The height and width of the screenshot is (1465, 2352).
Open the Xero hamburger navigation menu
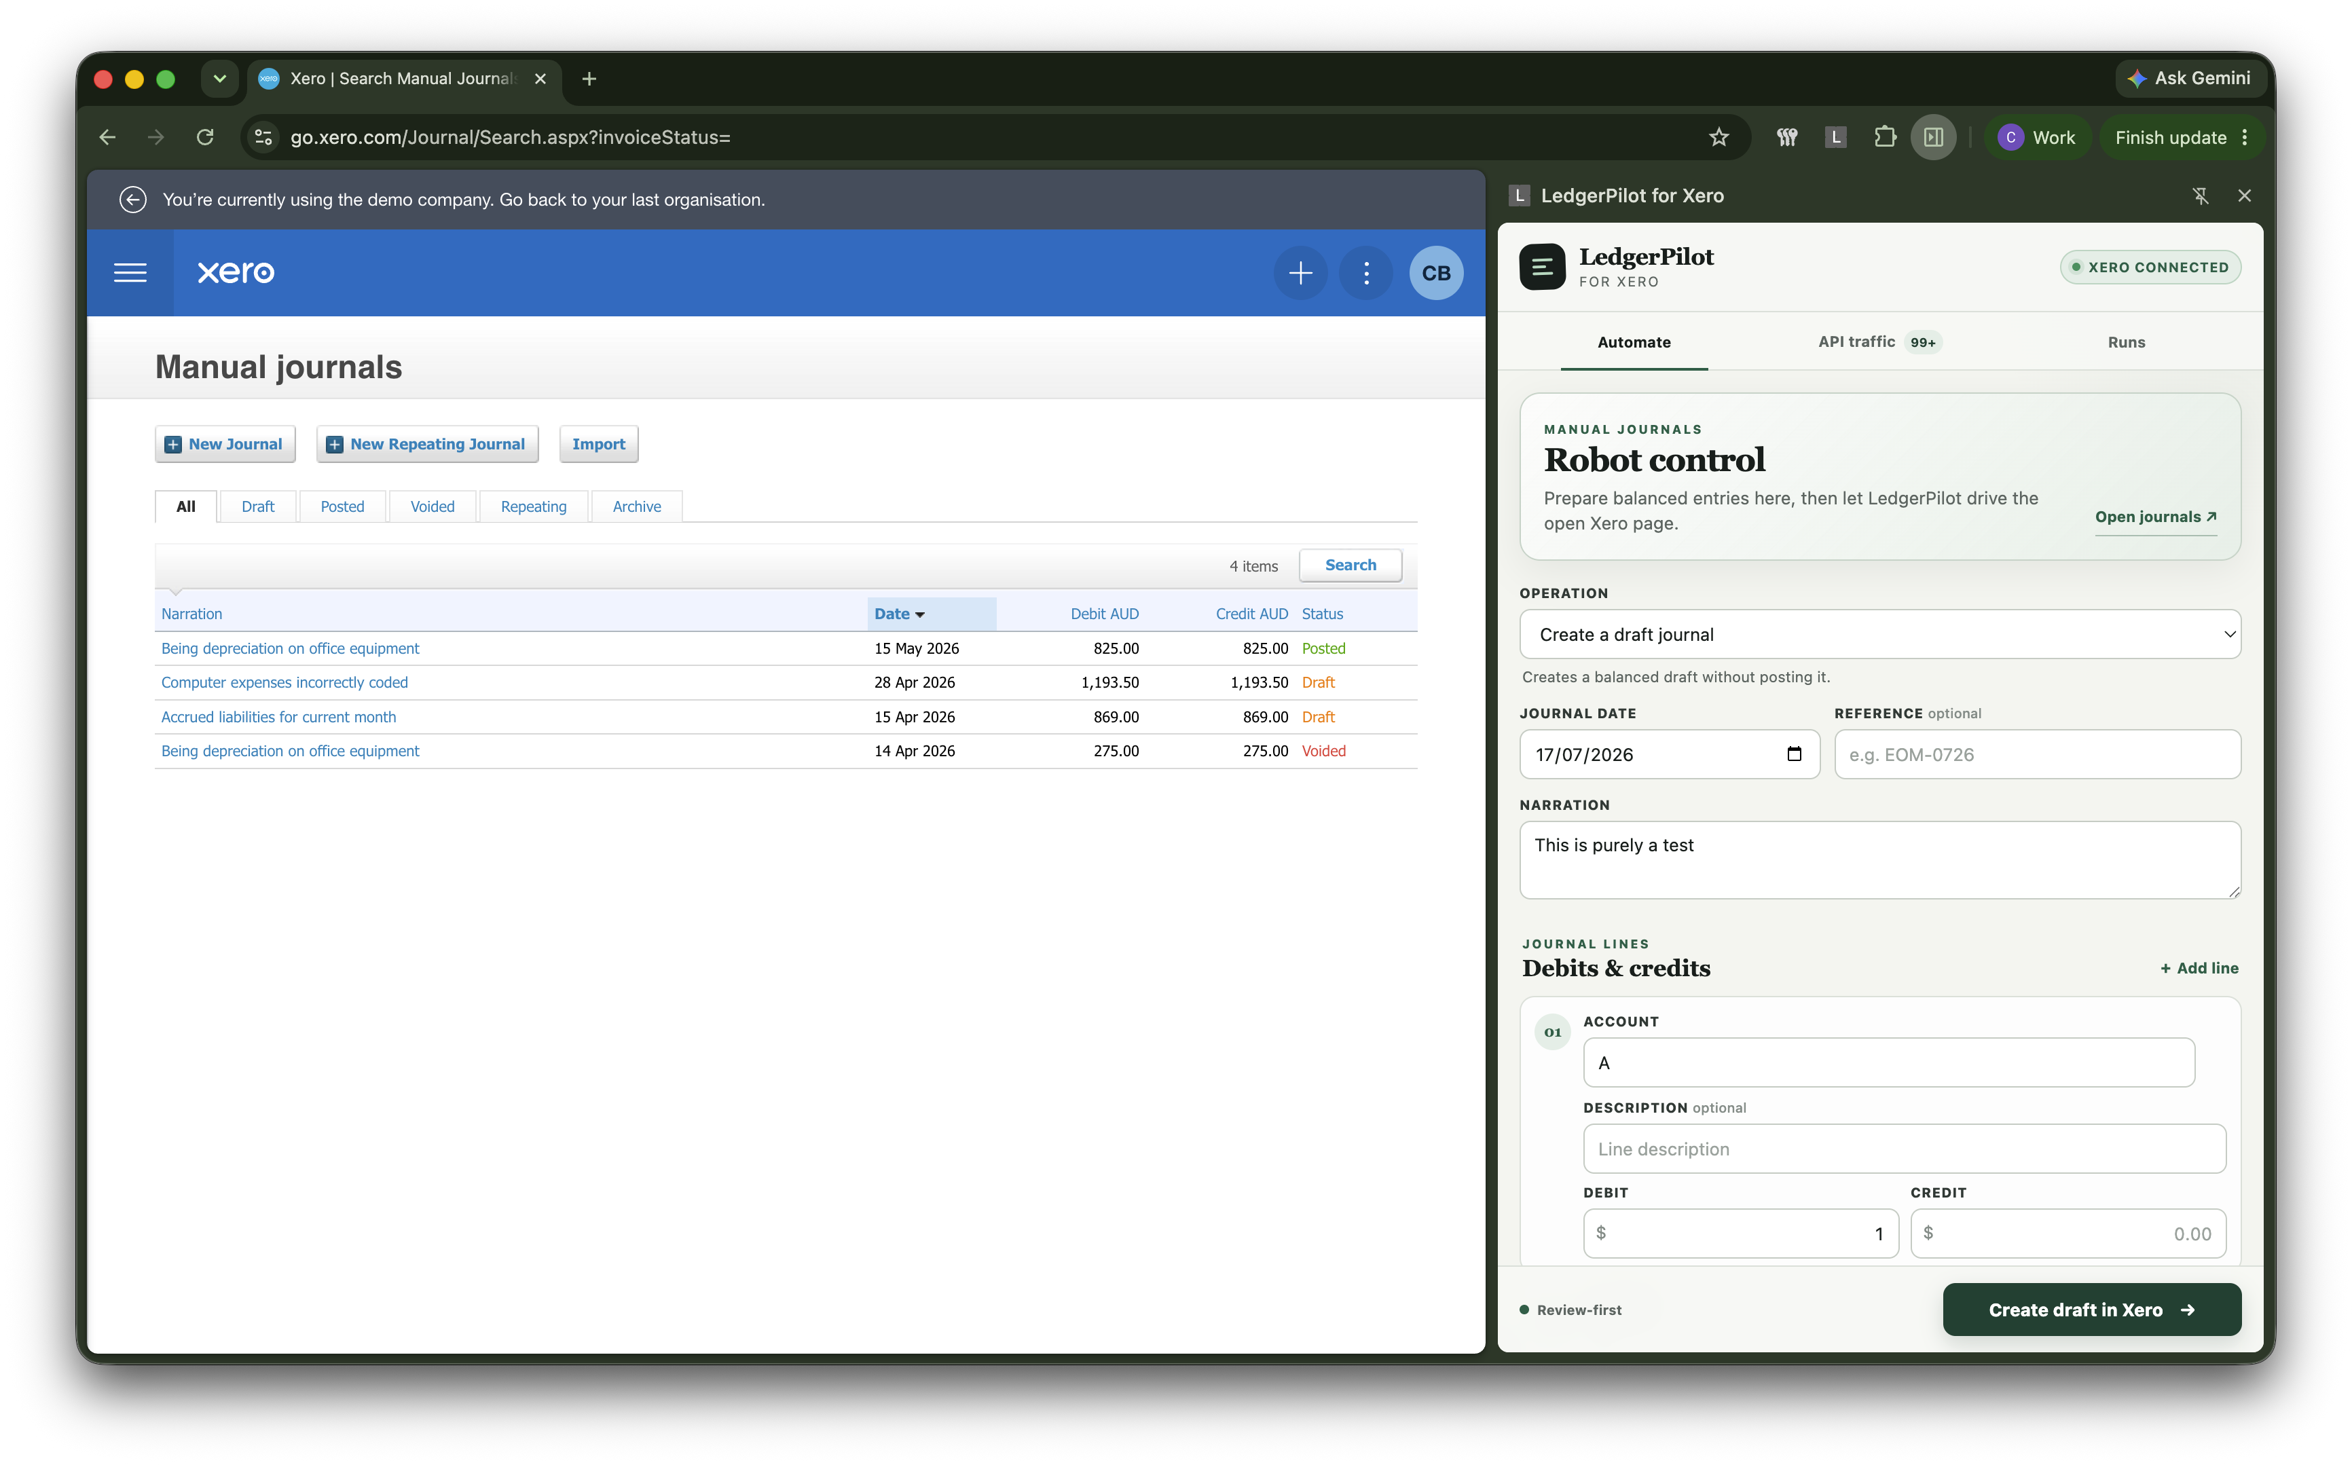coord(130,272)
